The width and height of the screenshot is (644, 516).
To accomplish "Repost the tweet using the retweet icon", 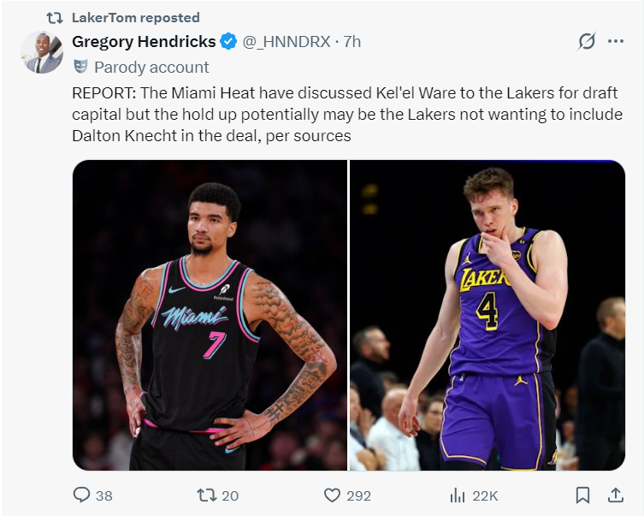I will [206, 495].
